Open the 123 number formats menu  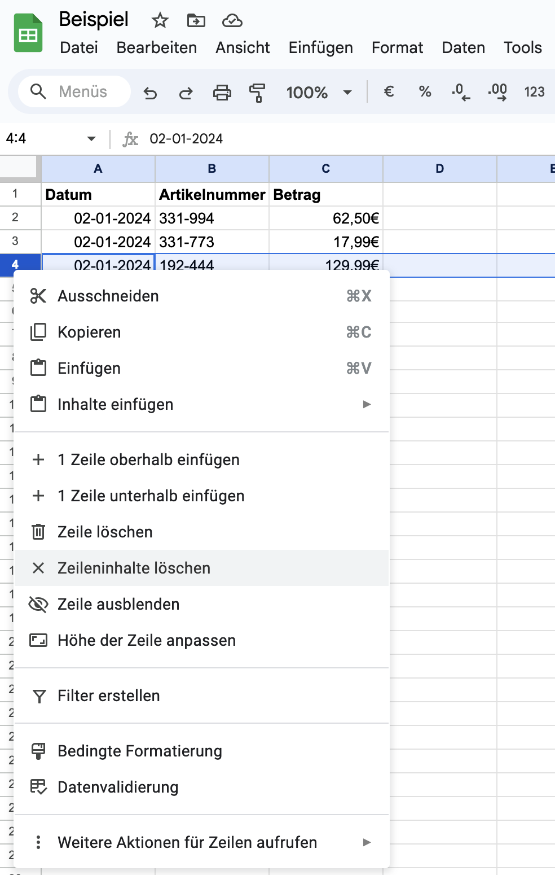click(x=534, y=92)
